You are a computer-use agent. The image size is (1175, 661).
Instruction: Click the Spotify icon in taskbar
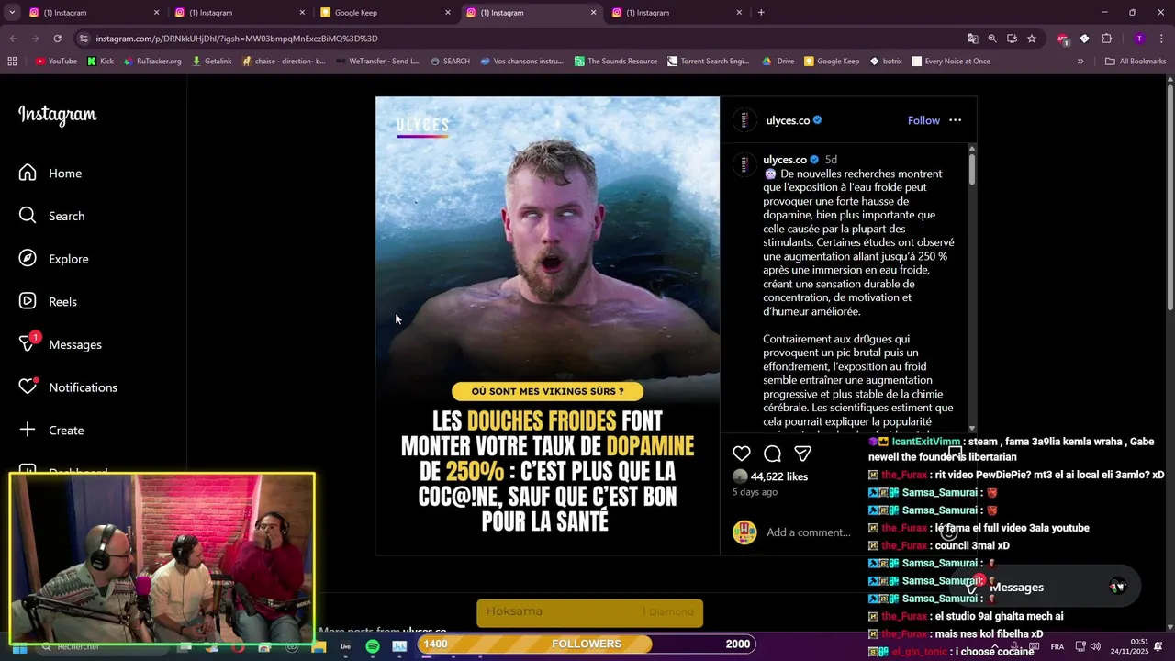pyautogui.click(x=372, y=646)
